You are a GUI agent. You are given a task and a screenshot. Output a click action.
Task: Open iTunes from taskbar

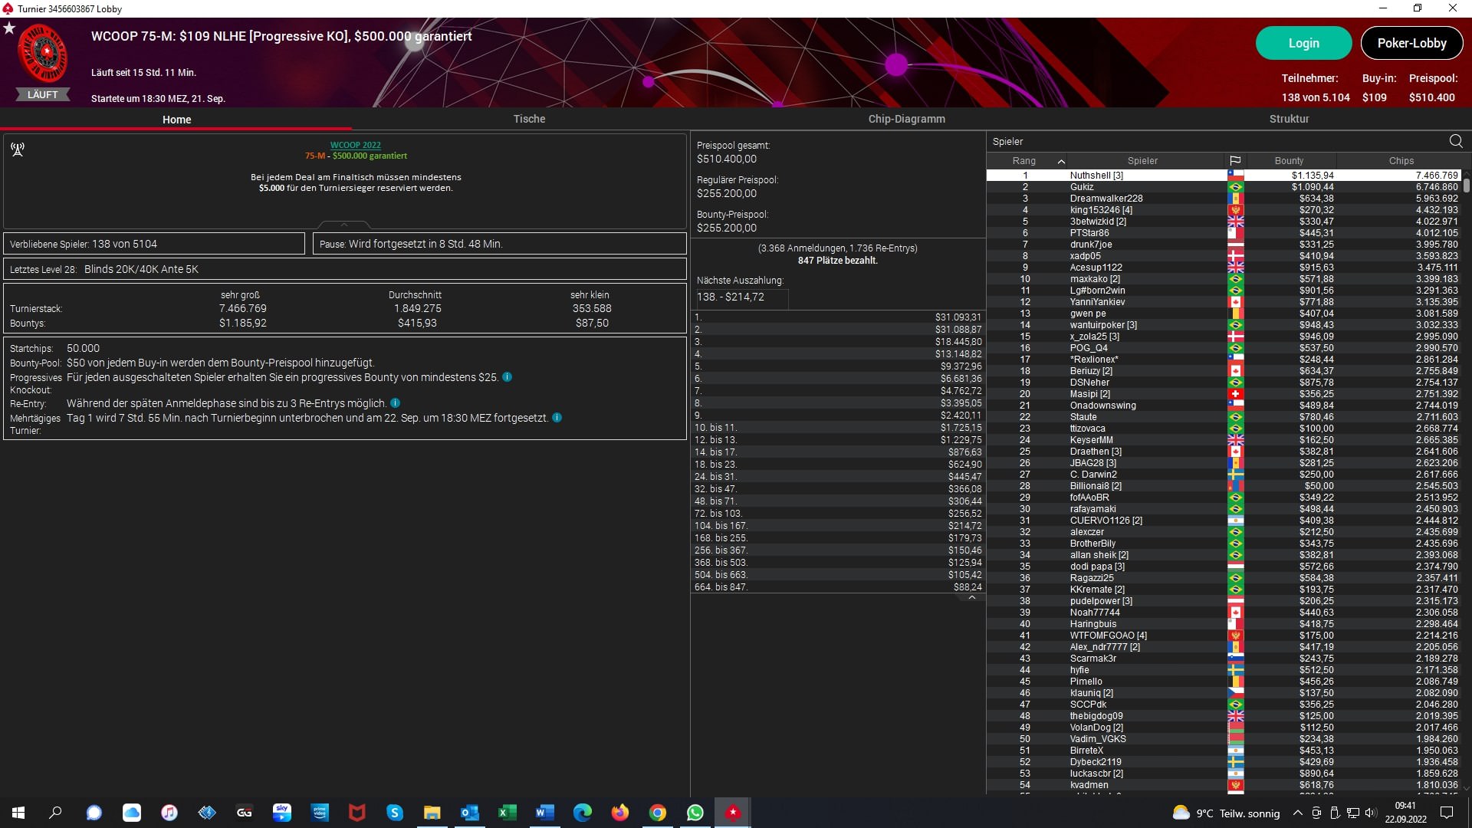[169, 813]
